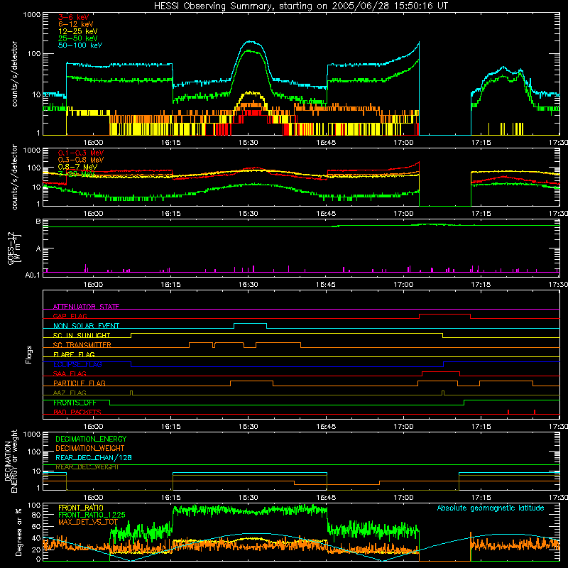The height and width of the screenshot is (568, 568).
Task: Click the ECLIPSE_FLAG label
Action: pyautogui.click(x=77, y=364)
